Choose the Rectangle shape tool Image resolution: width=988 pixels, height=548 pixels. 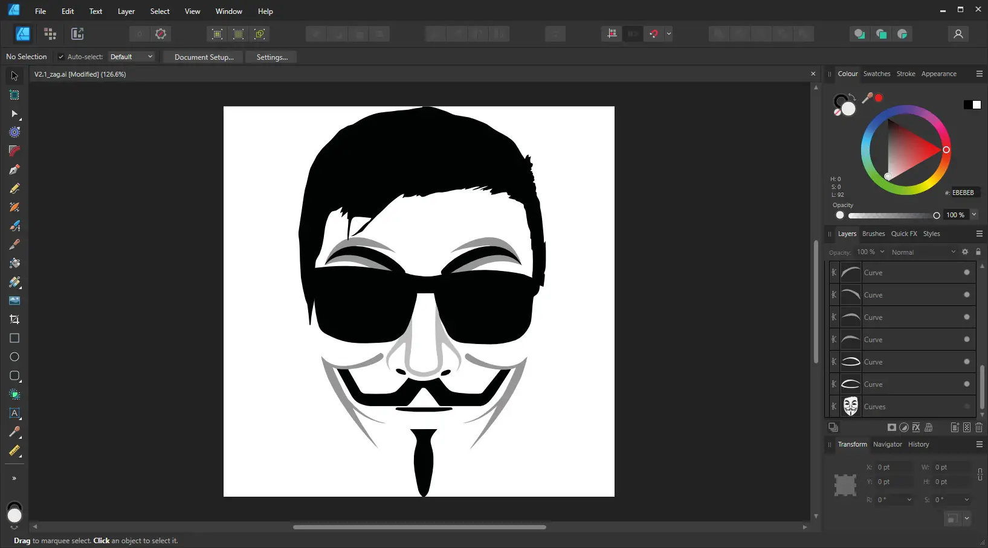15,338
